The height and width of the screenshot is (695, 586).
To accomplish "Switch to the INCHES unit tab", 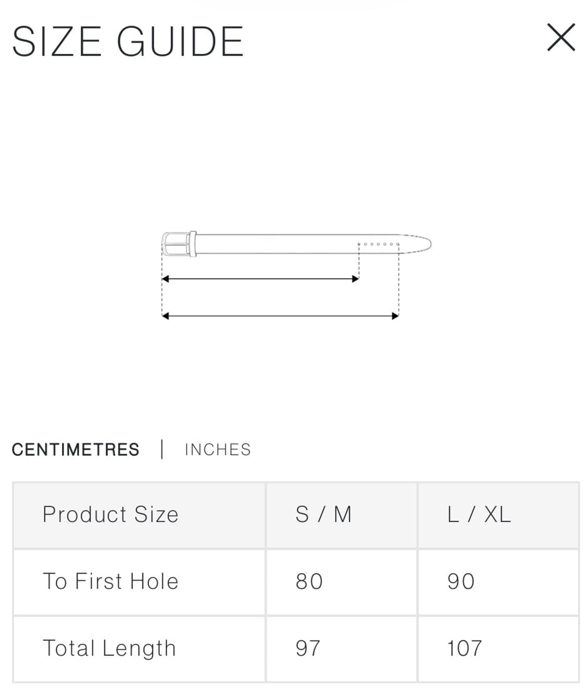I will point(218,449).
